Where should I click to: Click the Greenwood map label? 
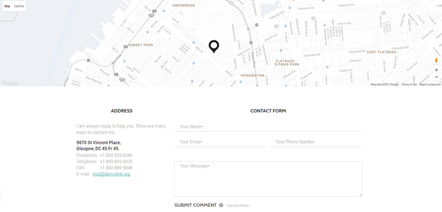pyautogui.click(x=184, y=5)
